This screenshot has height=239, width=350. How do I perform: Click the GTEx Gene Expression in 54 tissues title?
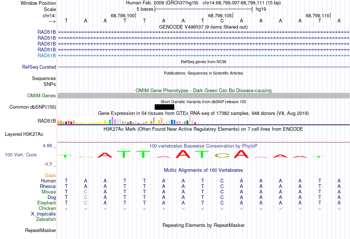tap(203, 113)
